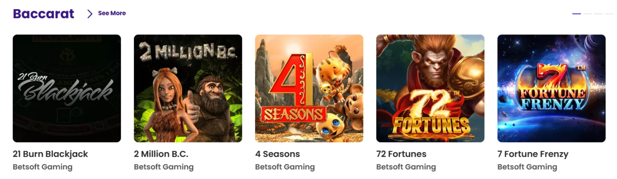Select the 4 Seasons game thumbnail
Image resolution: width=617 pixels, height=179 pixels.
click(x=309, y=88)
